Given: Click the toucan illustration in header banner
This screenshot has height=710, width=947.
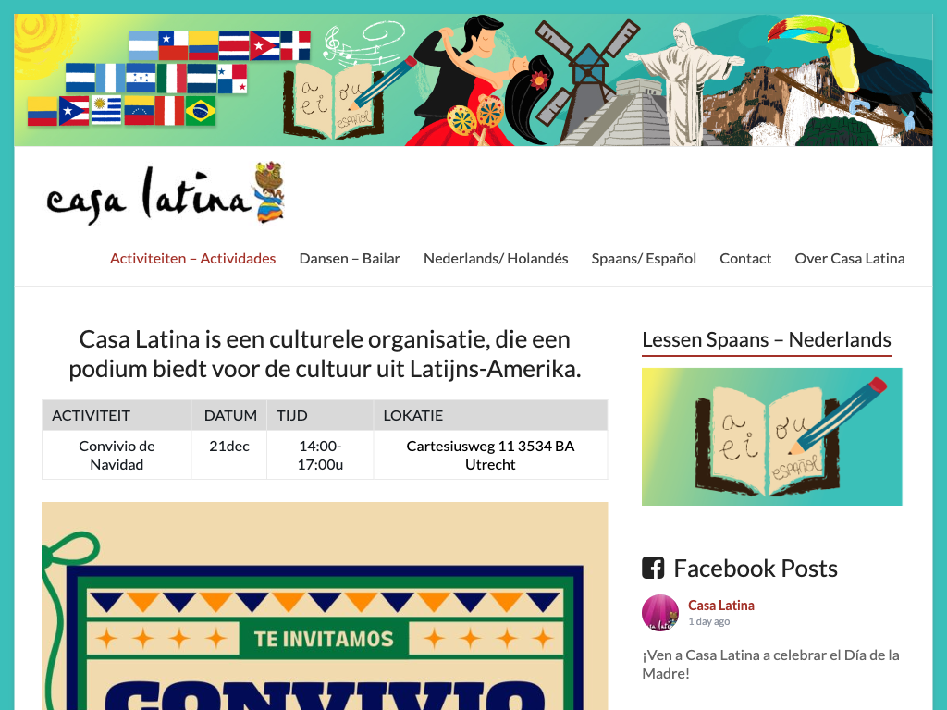Looking at the screenshot, I should (x=847, y=67).
